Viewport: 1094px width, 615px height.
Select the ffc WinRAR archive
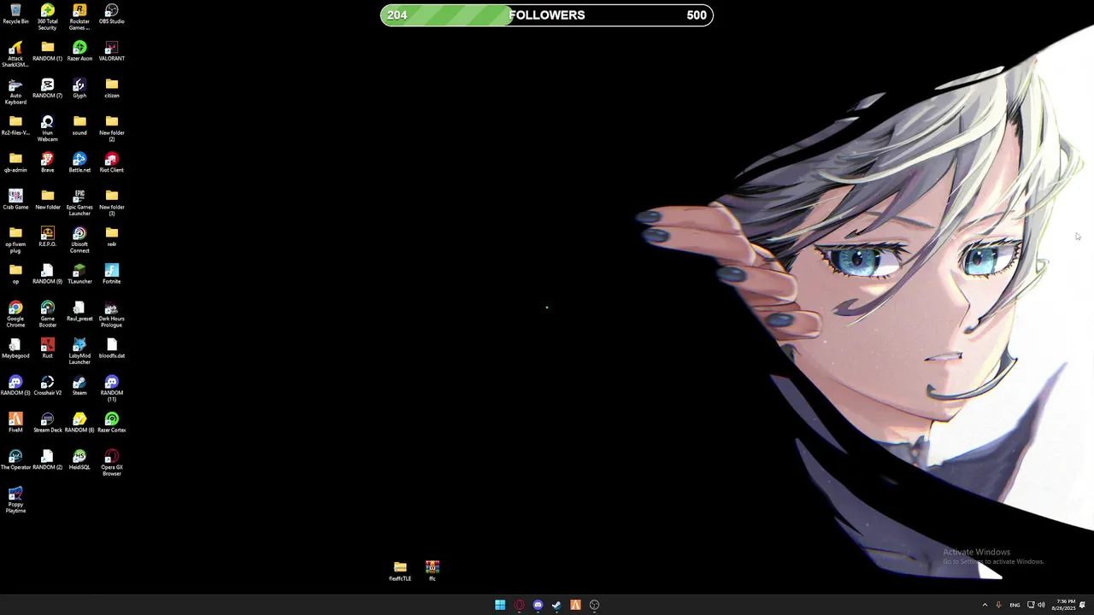tap(432, 571)
